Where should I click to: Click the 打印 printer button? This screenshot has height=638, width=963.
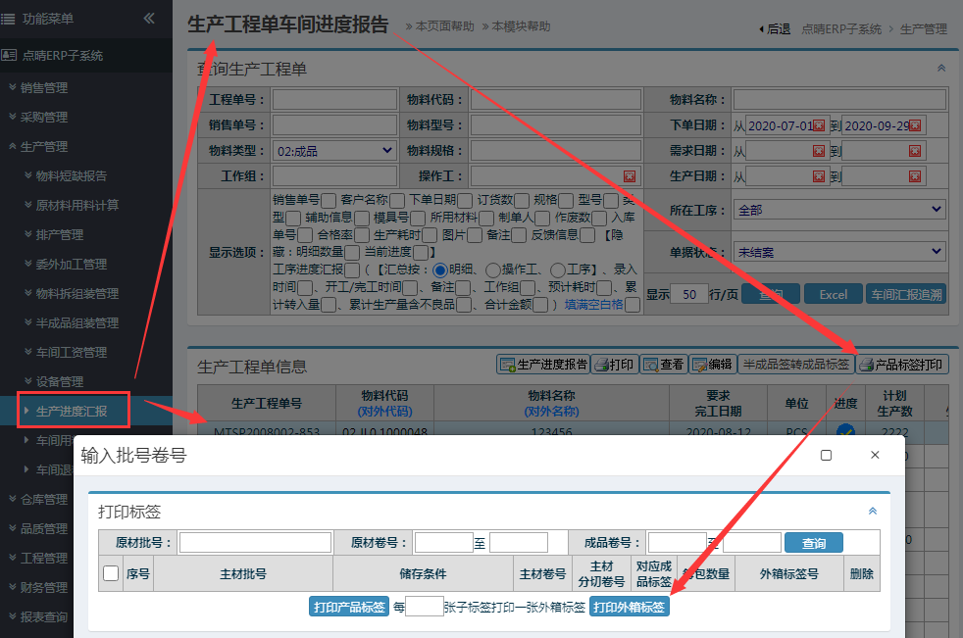[x=615, y=365]
